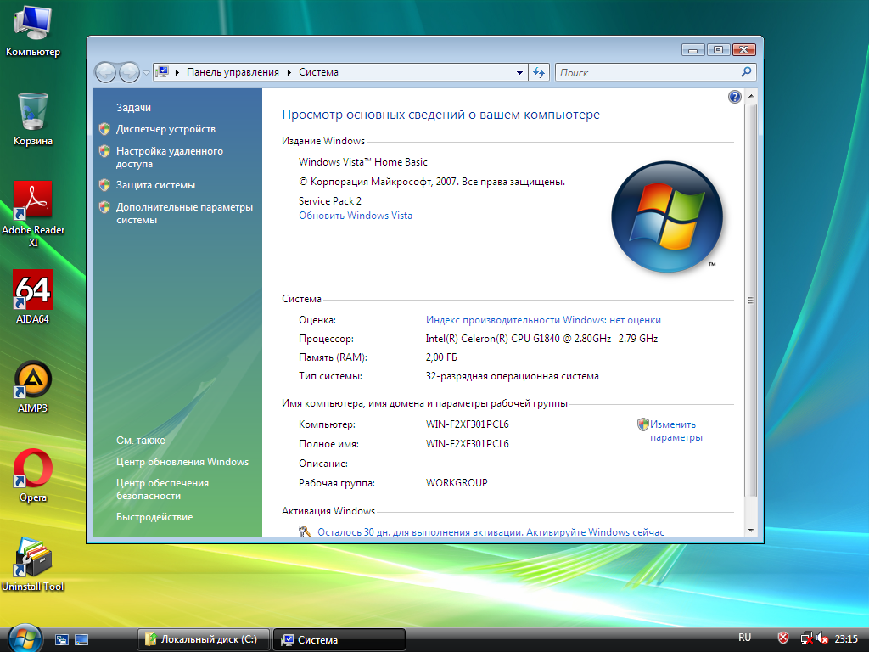Switch to Локальный диск (C:) taskbar window
The width and height of the screenshot is (869, 652).
click(204, 639)
